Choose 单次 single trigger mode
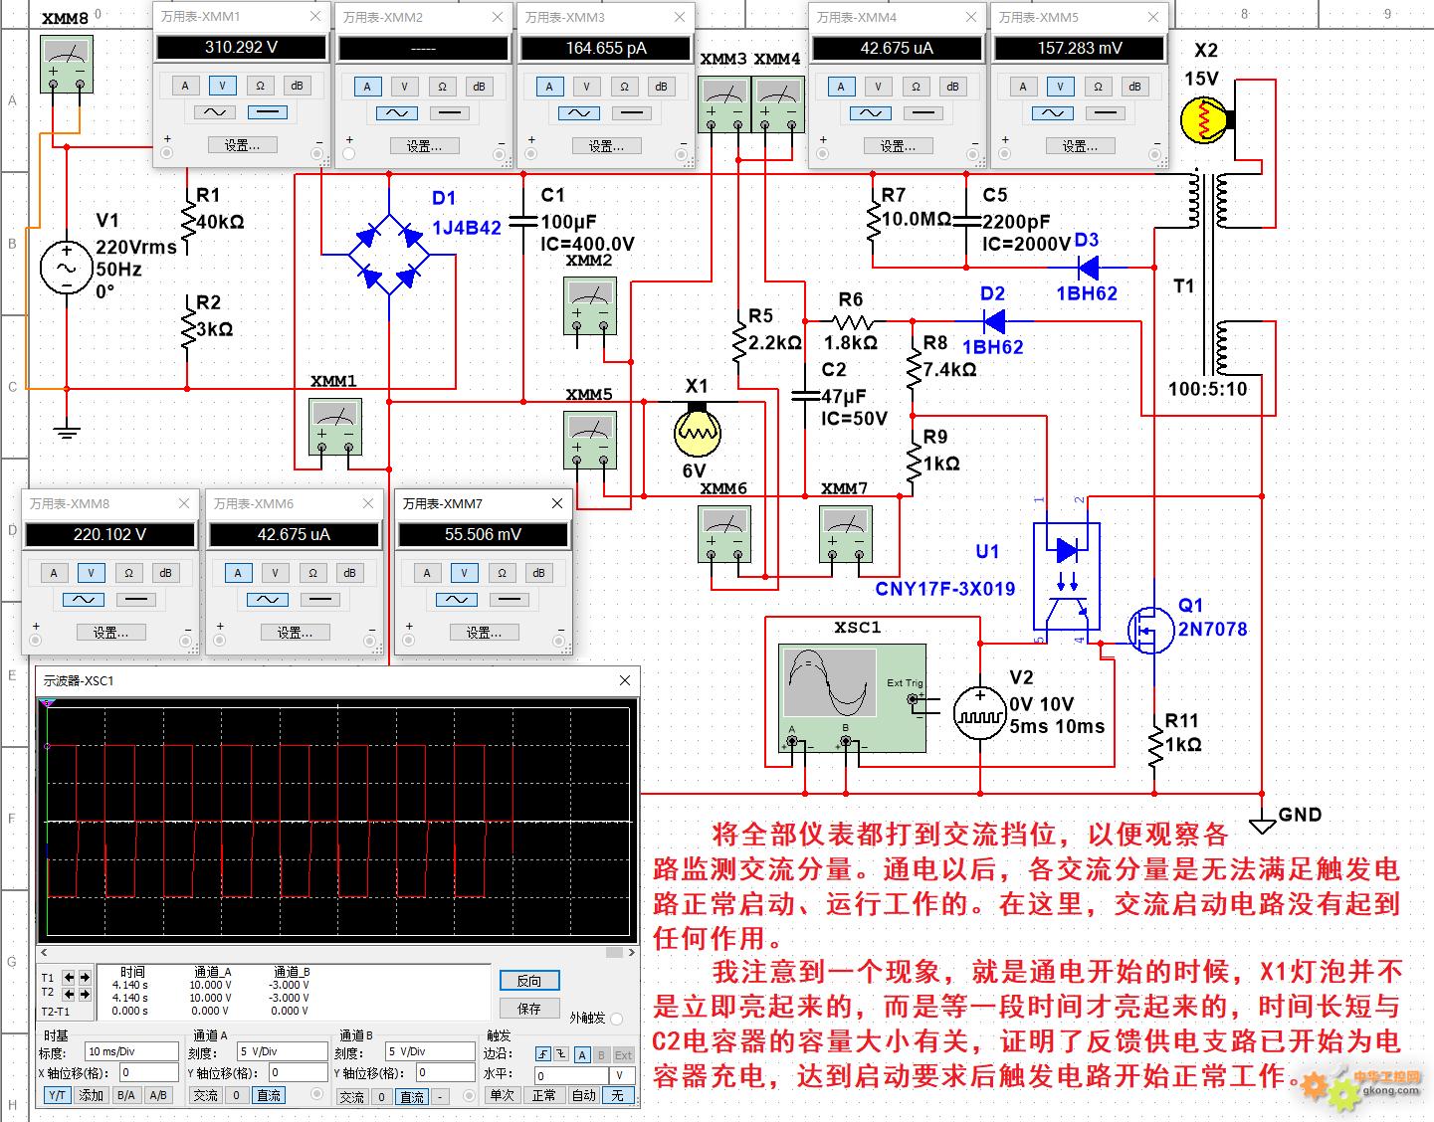This screenshot has width=1434, height=1122. tap(503, 1095)
